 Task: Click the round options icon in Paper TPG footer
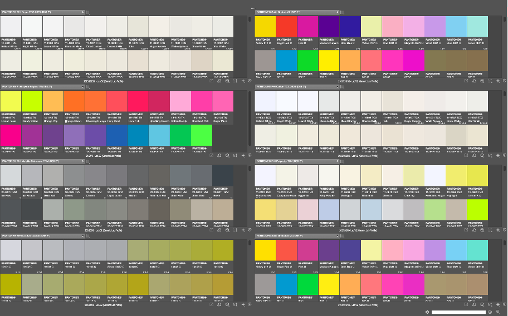tap(250, 81)
